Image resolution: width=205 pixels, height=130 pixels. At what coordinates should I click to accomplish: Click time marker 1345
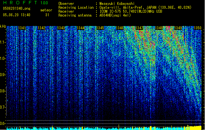pyautogui.click(x=100, y=28)
